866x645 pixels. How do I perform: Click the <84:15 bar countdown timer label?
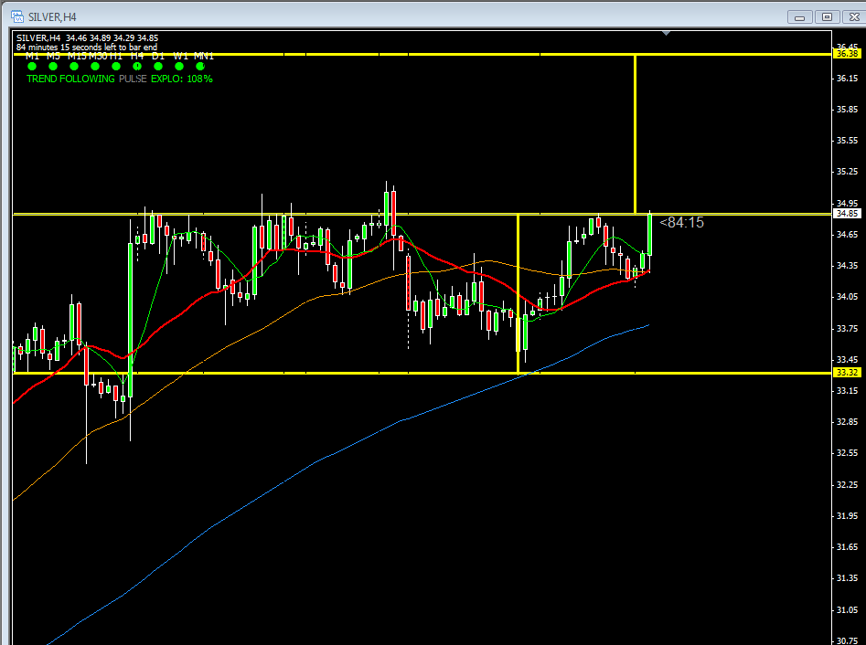click(x=682, y=222)
